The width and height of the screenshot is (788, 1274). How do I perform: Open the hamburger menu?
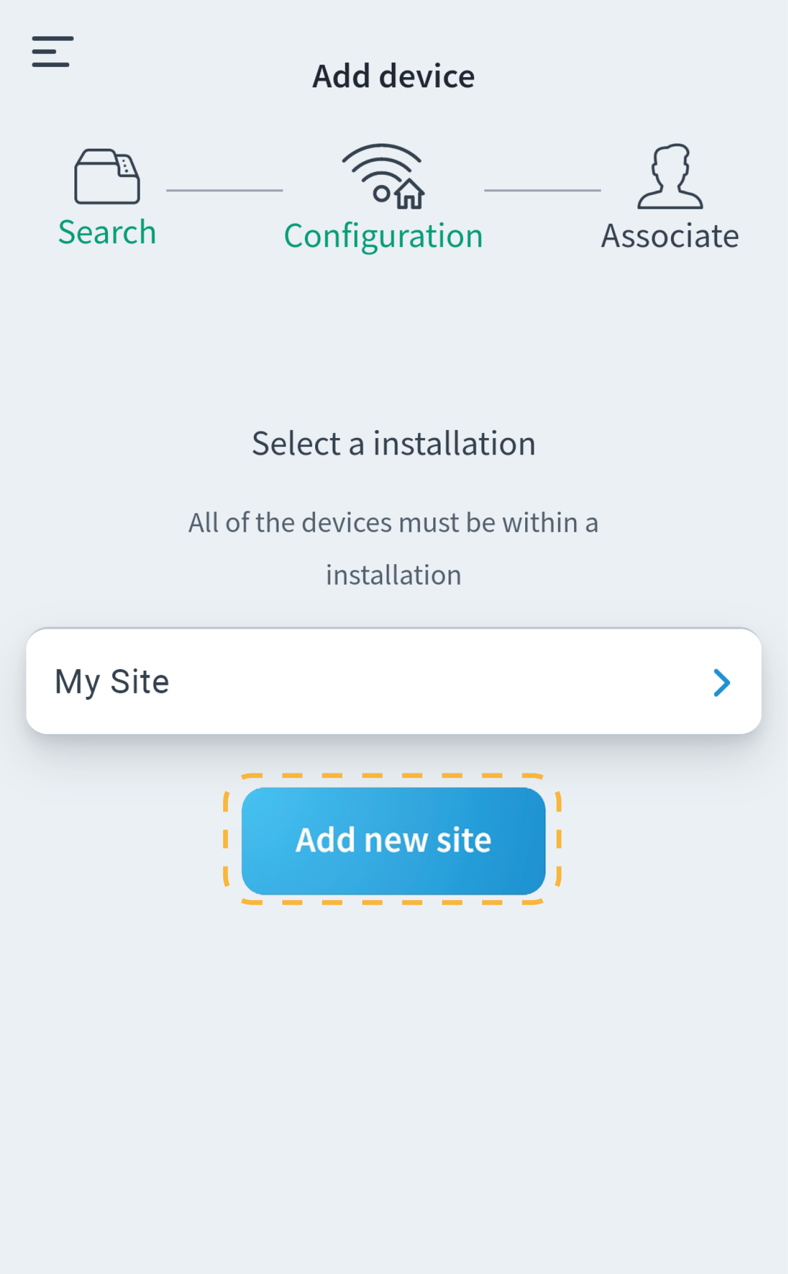click(x=52, y=52)
